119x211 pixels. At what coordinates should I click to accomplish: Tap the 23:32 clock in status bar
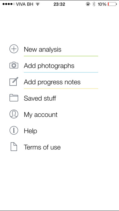tap(59, 4)
